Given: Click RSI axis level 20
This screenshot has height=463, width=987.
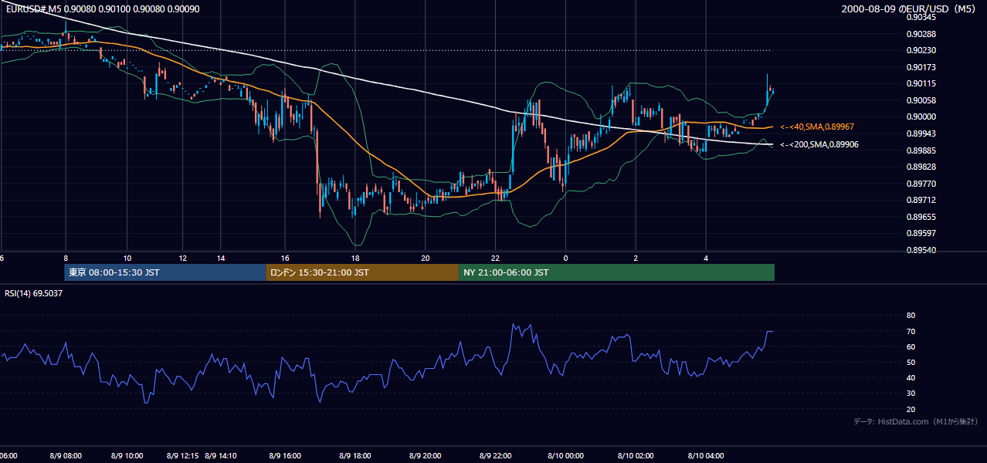Looking at the screenshot, I should [911, 409].
